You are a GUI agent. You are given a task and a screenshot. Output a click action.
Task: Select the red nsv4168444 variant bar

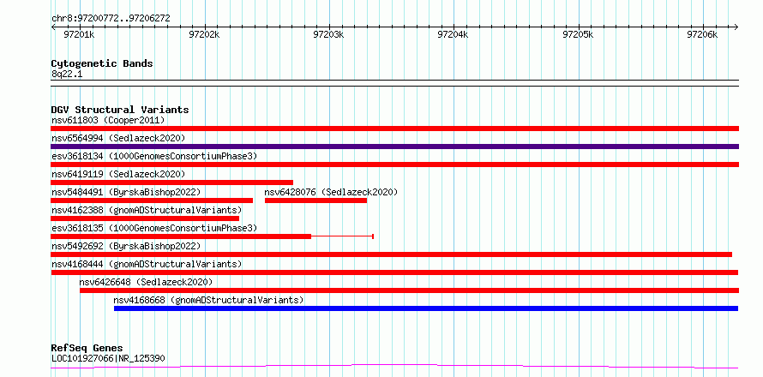coord(394,272)
